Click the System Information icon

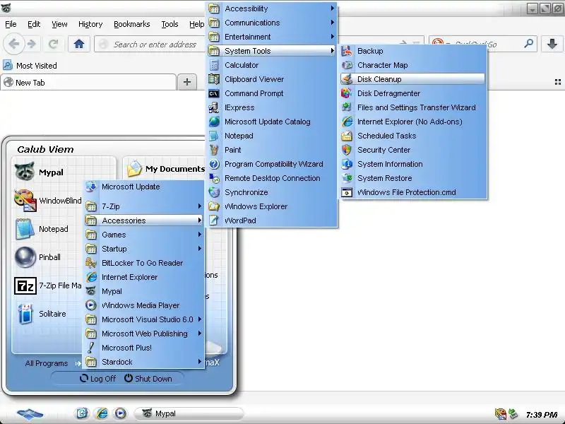pyautogui.click(x=347, y=164)
